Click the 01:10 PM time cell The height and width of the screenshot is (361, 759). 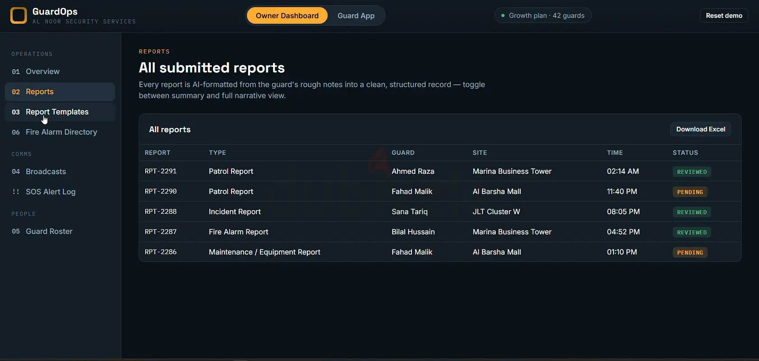(x=622, y=252)
